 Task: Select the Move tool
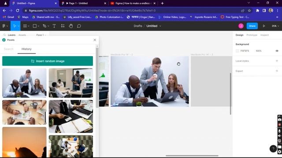15,26
